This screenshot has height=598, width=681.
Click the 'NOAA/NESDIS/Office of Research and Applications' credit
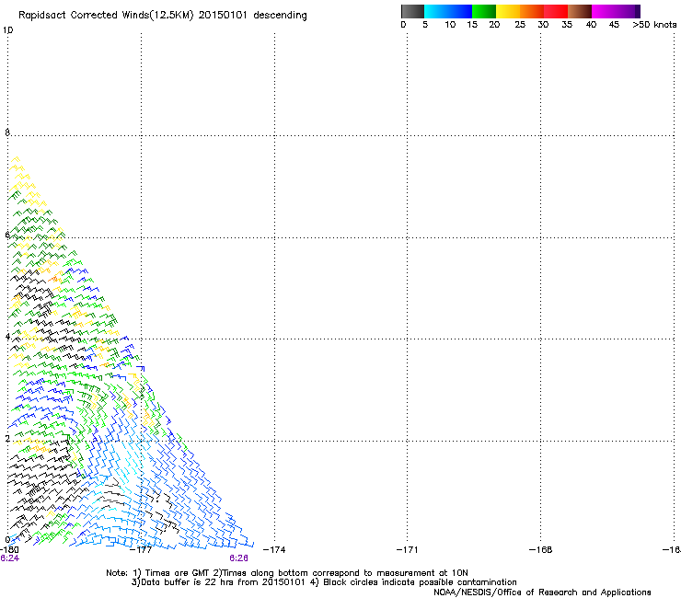coord(542,592)
